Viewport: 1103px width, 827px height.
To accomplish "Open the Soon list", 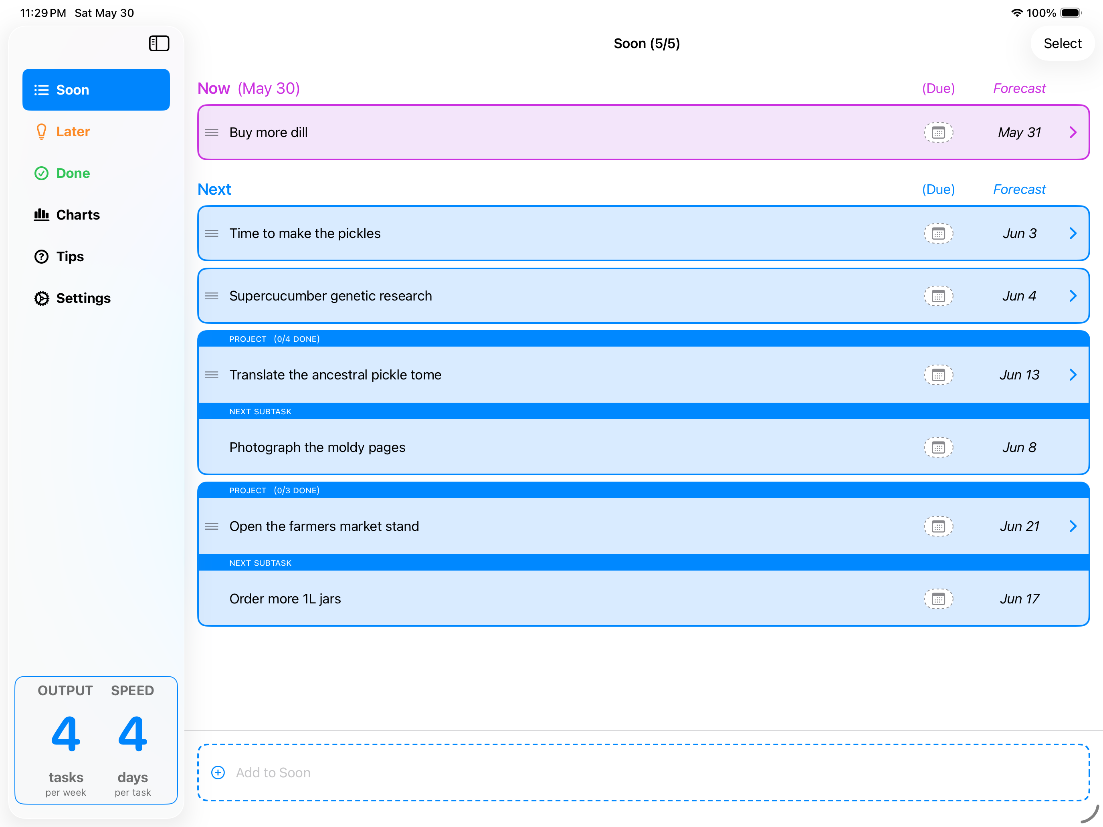I will [x=96, y=90].
